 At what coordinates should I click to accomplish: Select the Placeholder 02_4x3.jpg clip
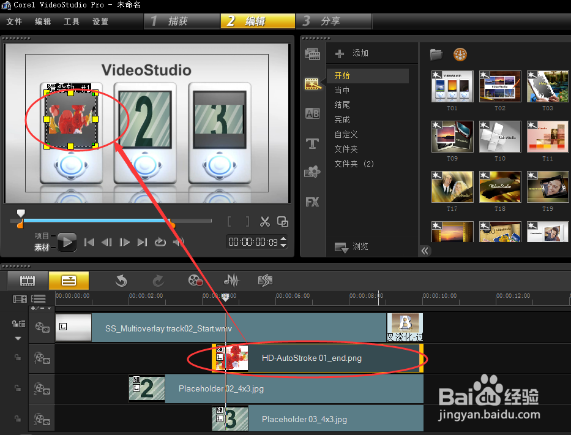pos(276,388)
